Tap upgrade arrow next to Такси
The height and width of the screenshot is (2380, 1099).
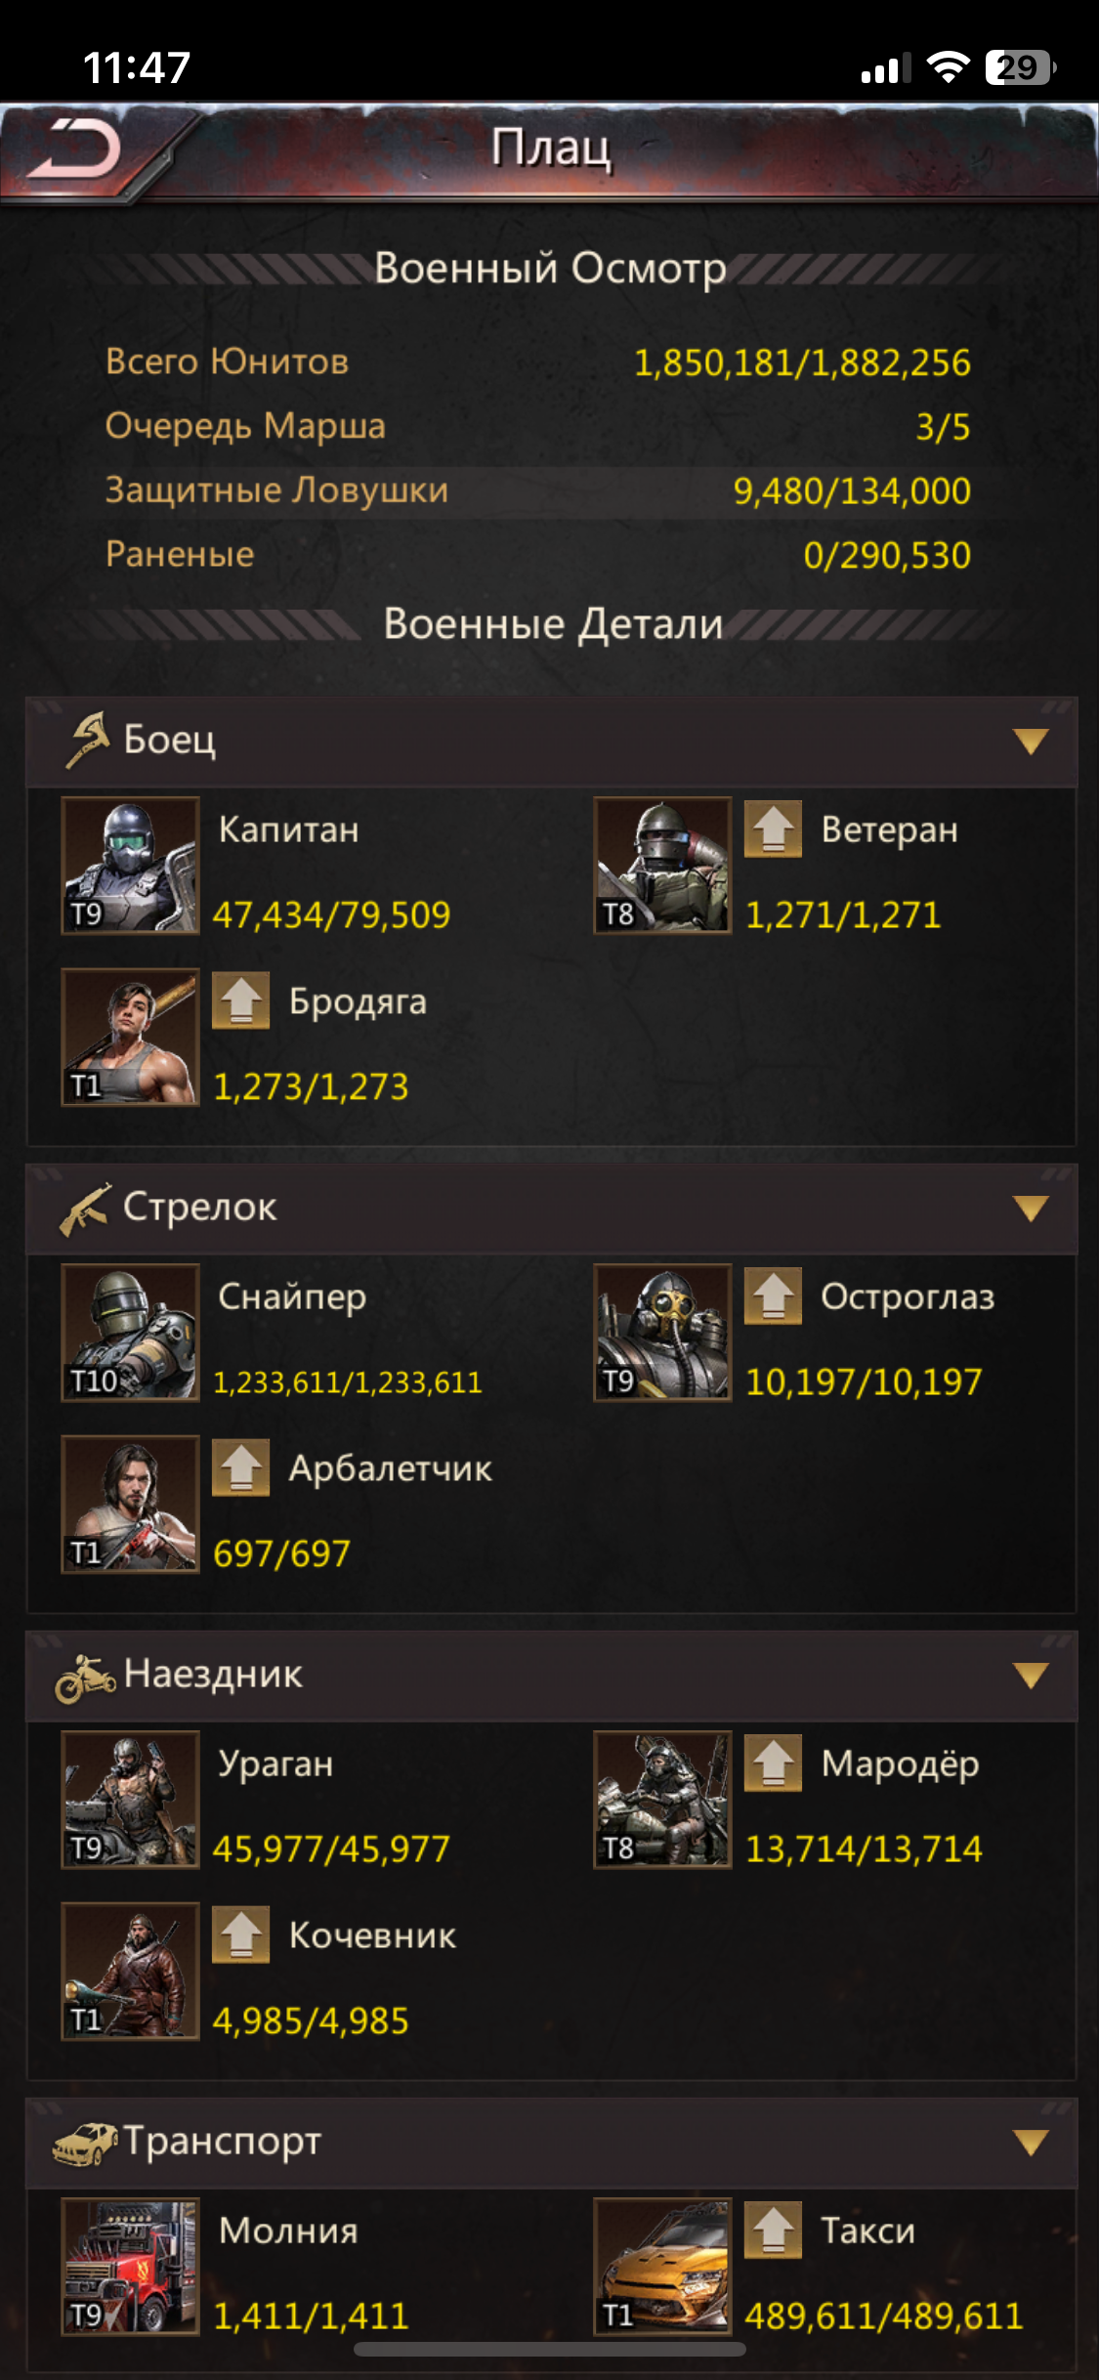click(x=773, y=2230)
